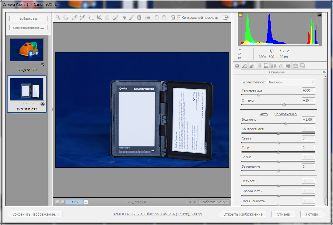Select the Zoom tool magnifier
The width and height of the screenshot is (333, 225).
58,18
